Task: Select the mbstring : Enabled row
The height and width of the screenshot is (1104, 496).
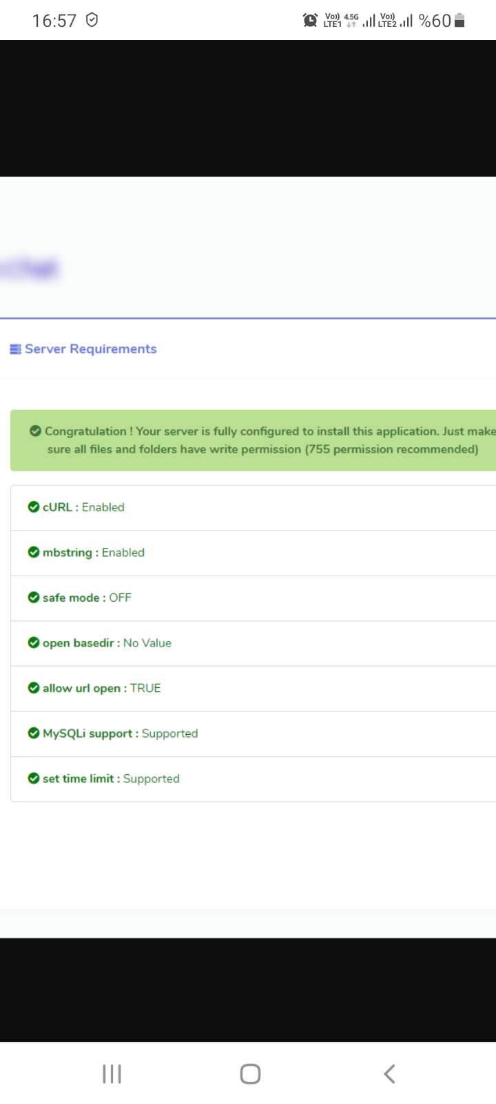Action: (254, 553)
